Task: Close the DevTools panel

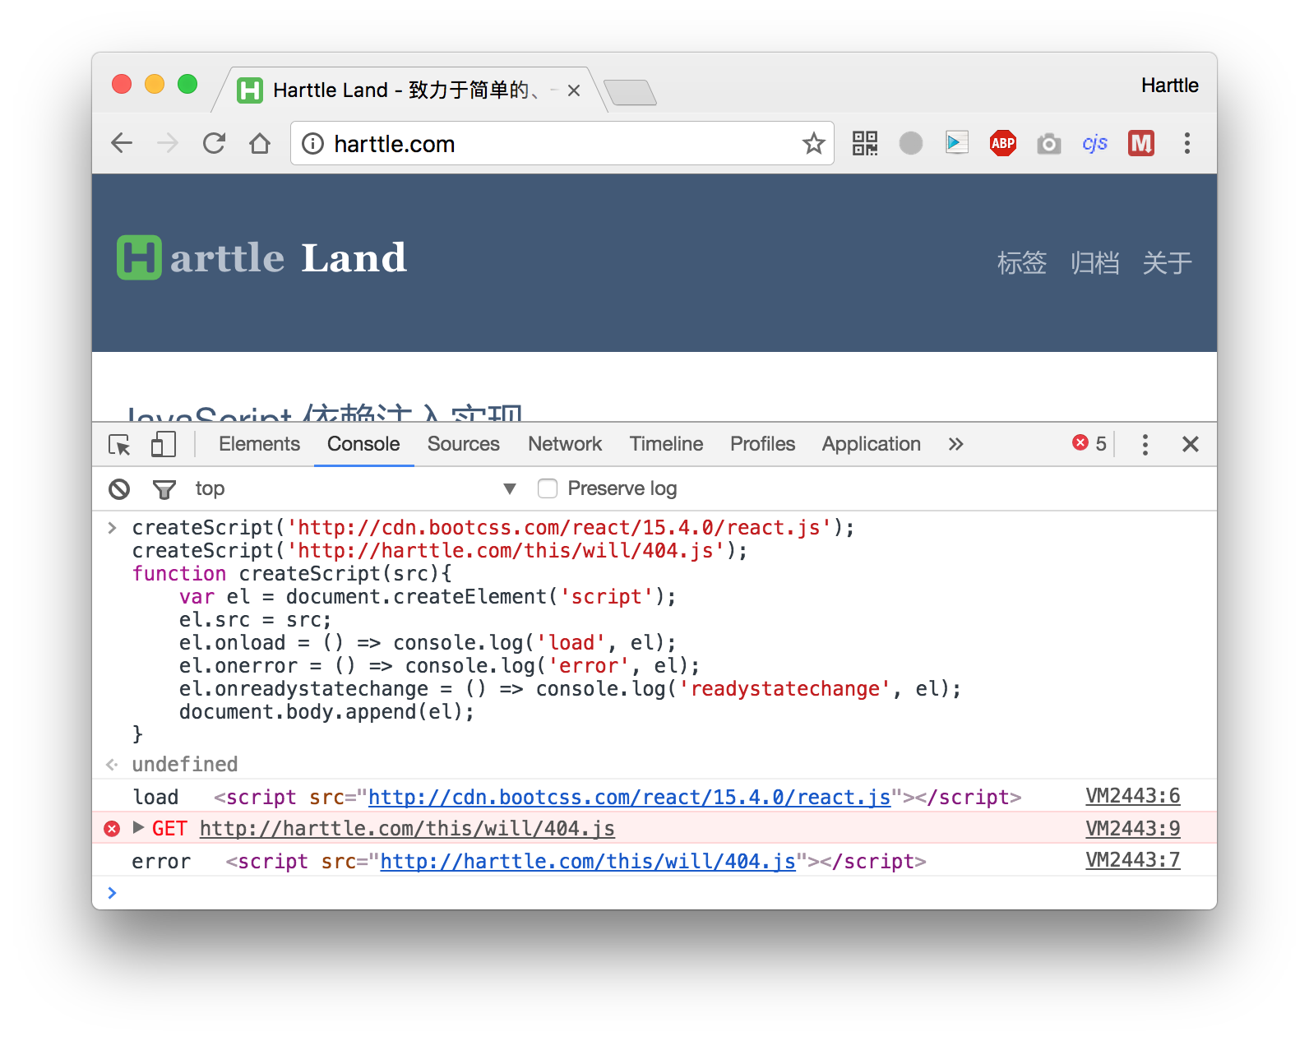Action: coord(1191,444)
